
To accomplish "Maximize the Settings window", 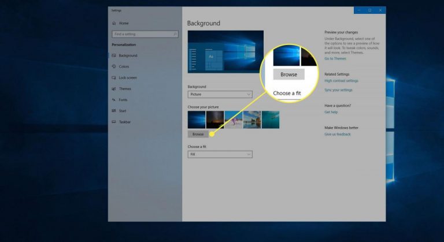I will pyautogui.click(x=370, y=10).
